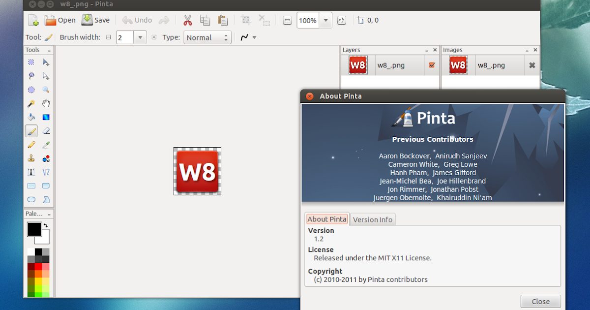Viewport: 590px width, 310px height.
Task: Open the brush Type combo box
Action: point(206,37)
